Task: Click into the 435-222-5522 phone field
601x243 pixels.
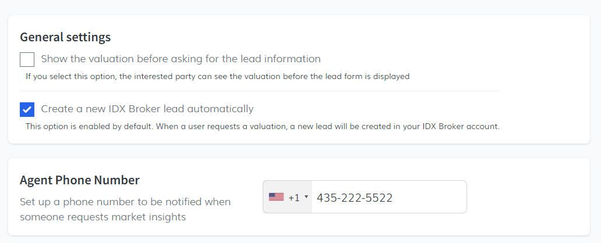Action: click(x=388, y=198)
